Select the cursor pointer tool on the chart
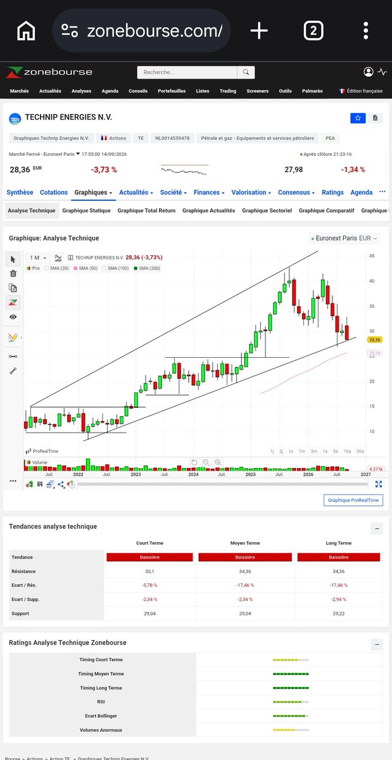Viewport: 392px width, 760px height. [13, 259]
